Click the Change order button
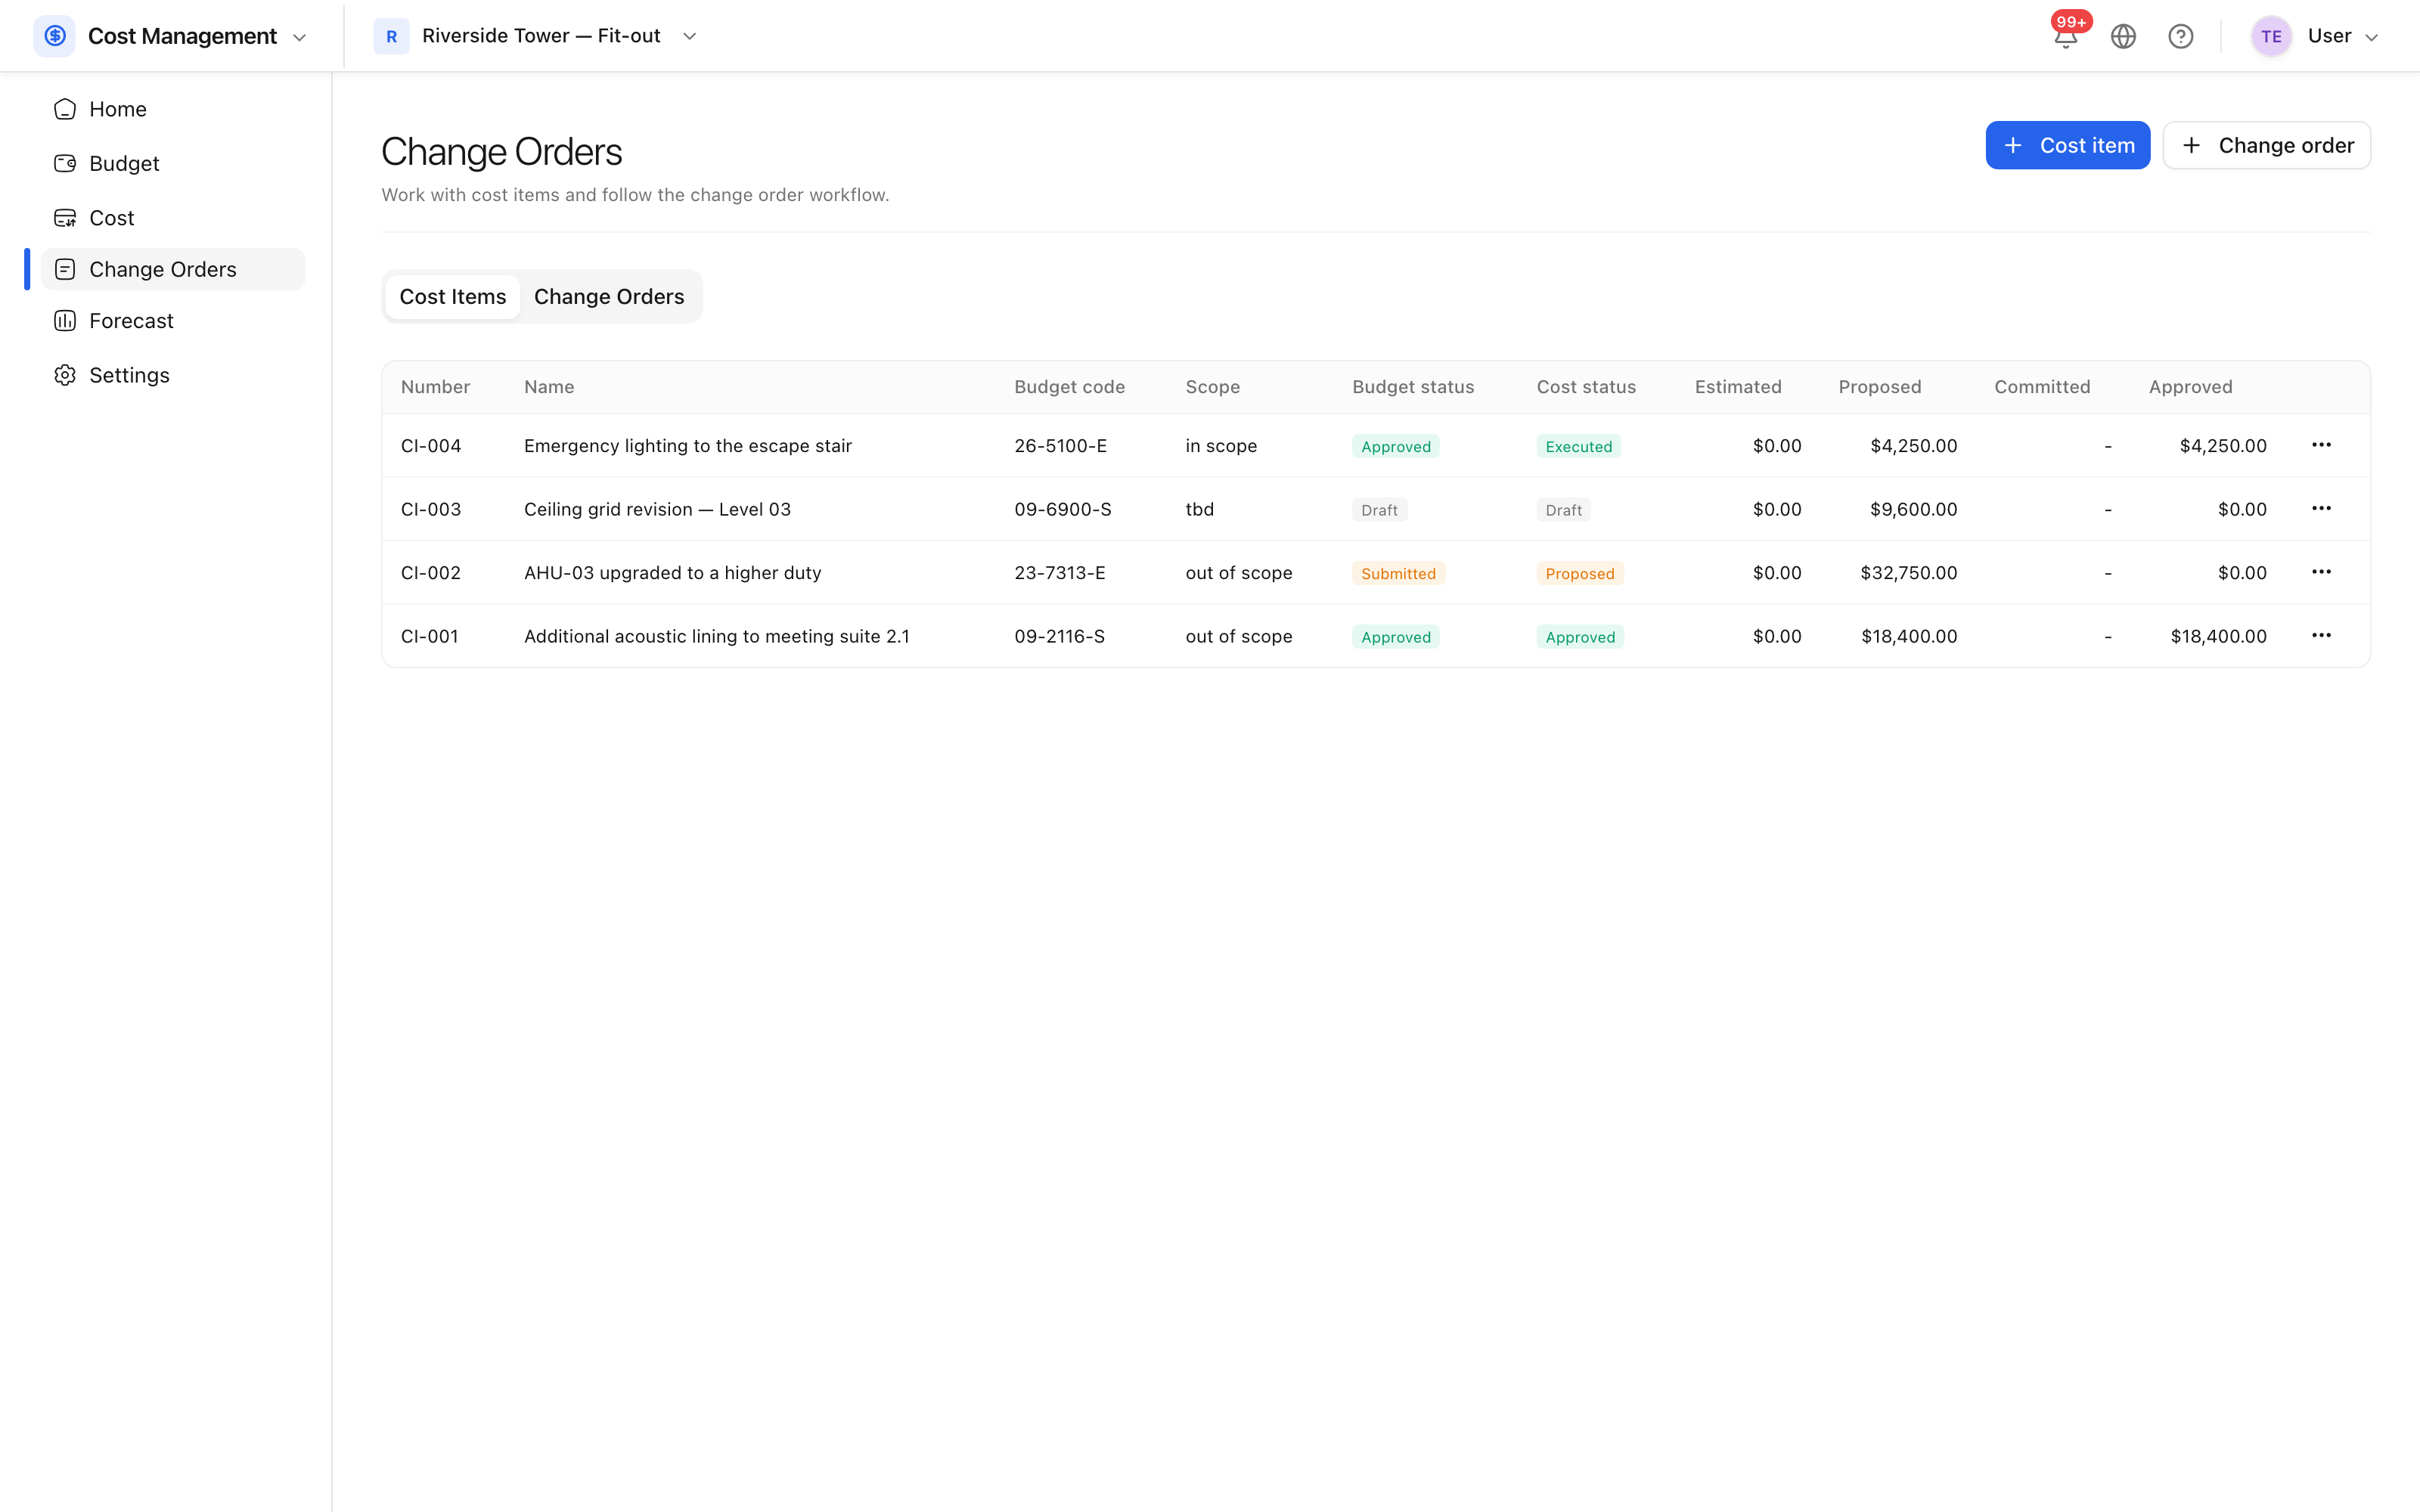 [2266, 146]
